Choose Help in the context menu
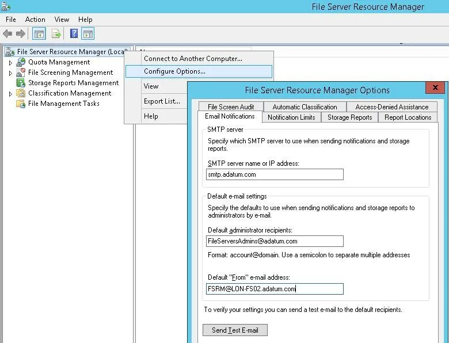Viewport: 449px width, 343px height. point(157,116)
